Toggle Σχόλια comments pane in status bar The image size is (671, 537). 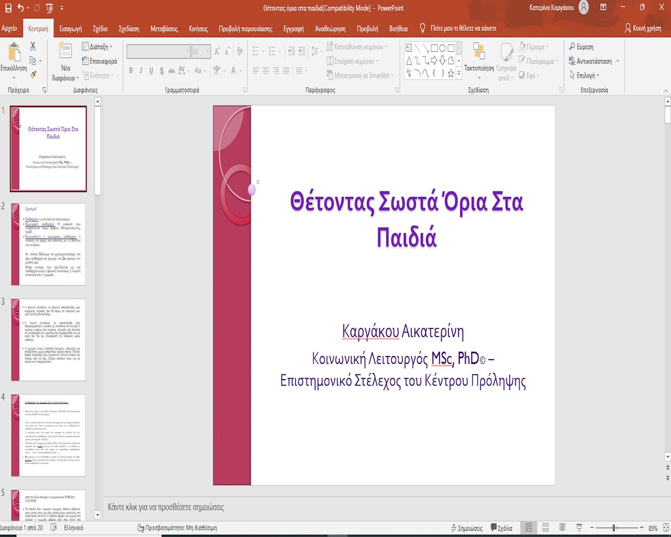point(502,528)
